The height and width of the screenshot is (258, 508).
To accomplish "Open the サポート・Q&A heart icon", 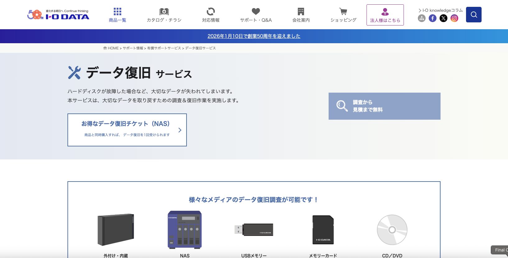I will pos(256,12).
